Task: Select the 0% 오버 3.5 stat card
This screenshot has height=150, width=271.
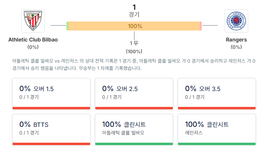Action: [x=217, y=93]
